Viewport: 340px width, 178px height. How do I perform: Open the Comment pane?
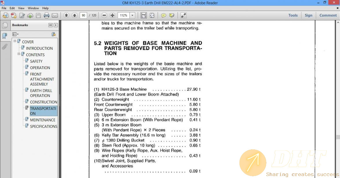328,15
